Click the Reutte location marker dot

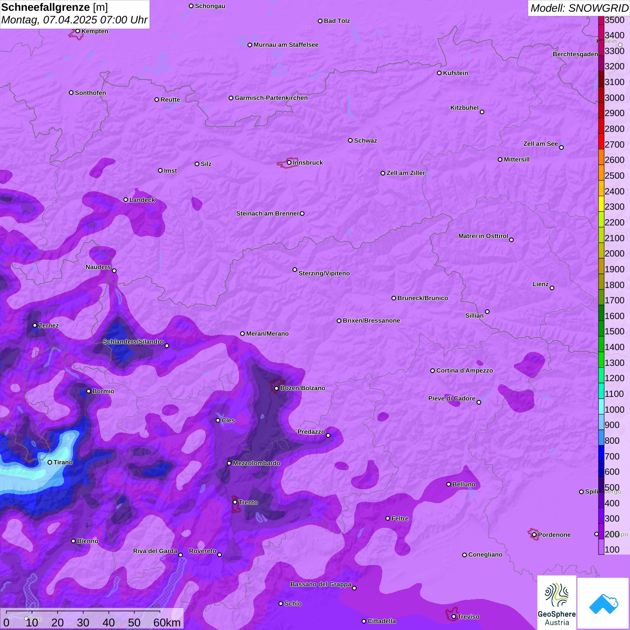(x=157, y=99)
